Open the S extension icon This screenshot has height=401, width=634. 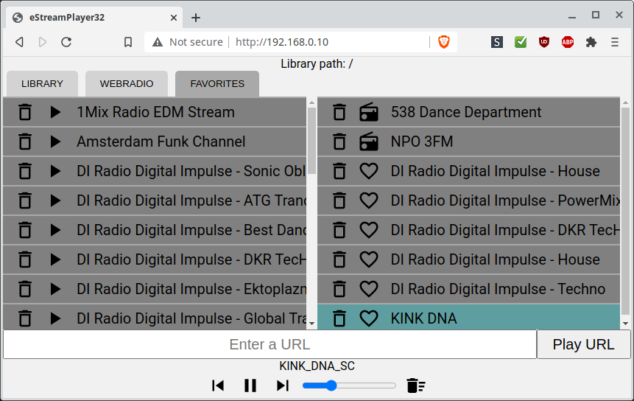pos(497,42)
